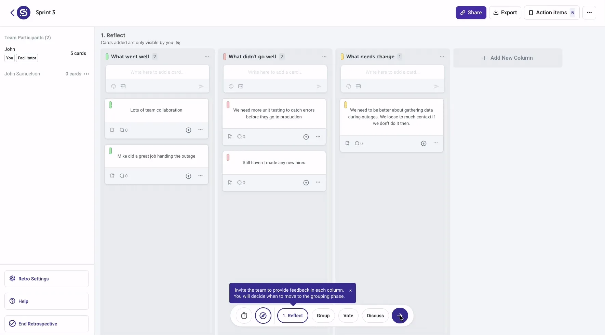
Task: Click End Retrospective button
Action: click(x=46, y=324)
